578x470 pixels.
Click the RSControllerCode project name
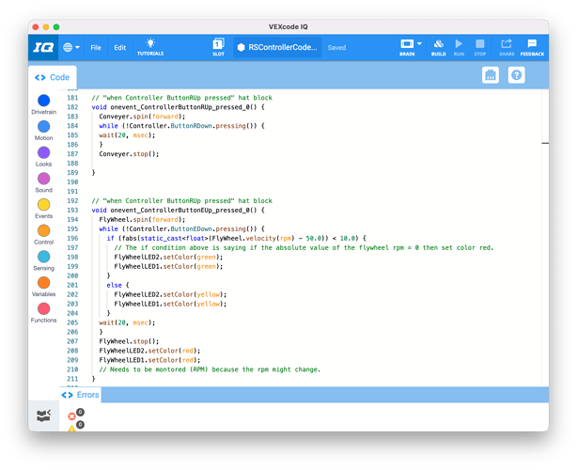point(277,47)
